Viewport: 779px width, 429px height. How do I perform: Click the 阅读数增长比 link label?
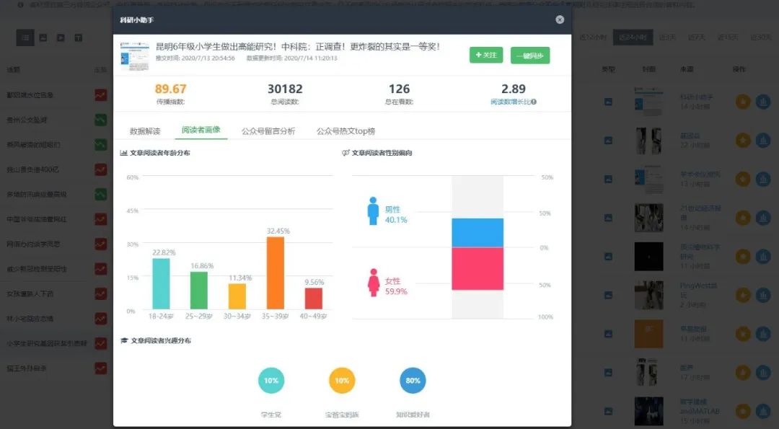(x=510, y=102)
